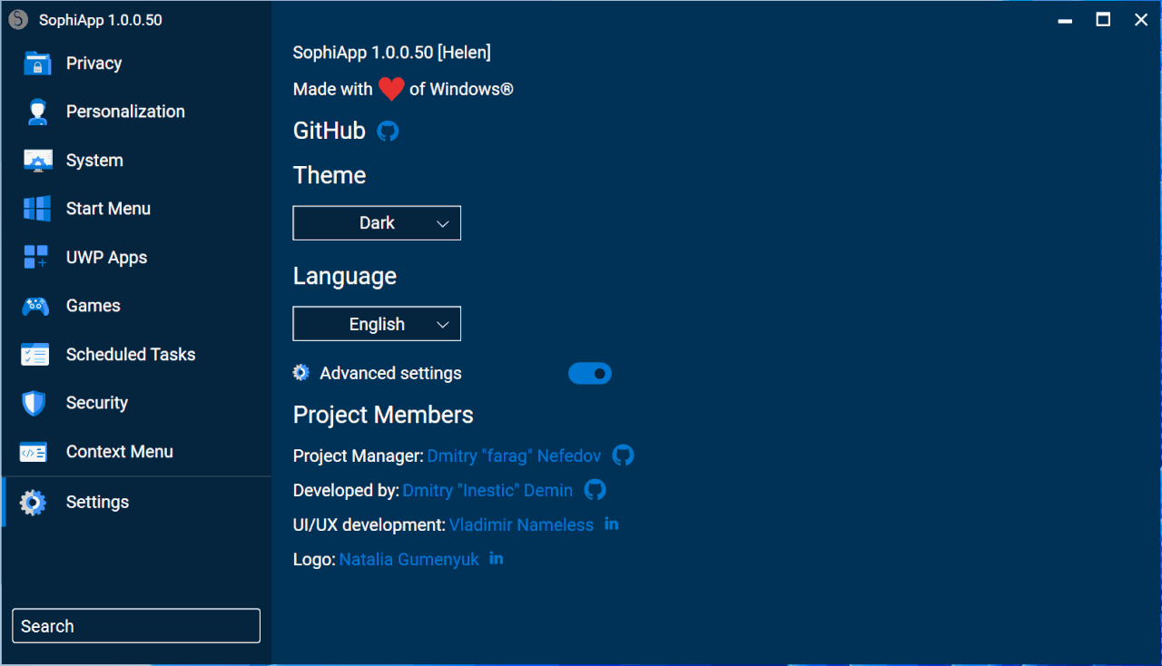
Task: Open Natalia Gumenyuk link
Action: (409, 560)
